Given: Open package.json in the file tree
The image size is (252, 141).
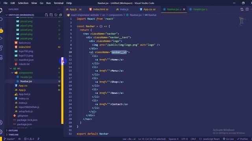Looking at the screenshot, I should click(24, 124).
